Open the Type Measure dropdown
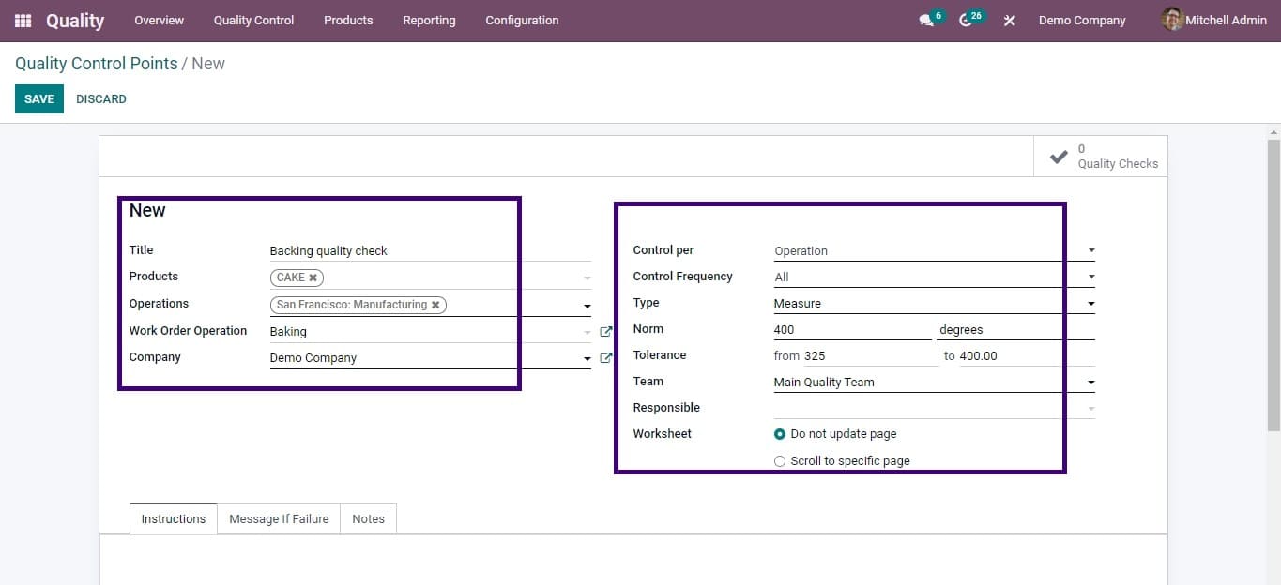Image resolution: width=1281 pixels, height=585 pixels. [x=934, y=303]
